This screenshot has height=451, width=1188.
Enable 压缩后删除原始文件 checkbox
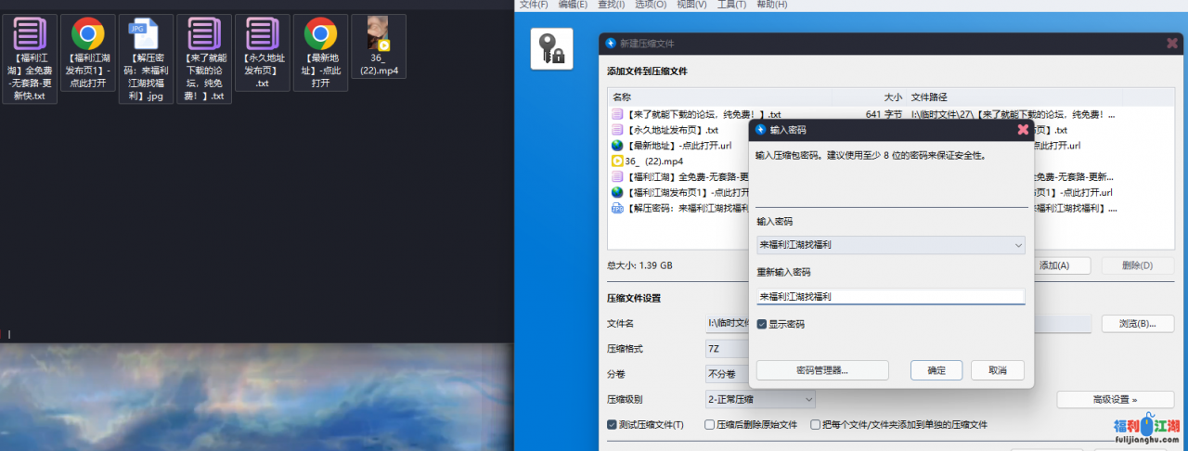pyautogui.click(x=710, y=424)
